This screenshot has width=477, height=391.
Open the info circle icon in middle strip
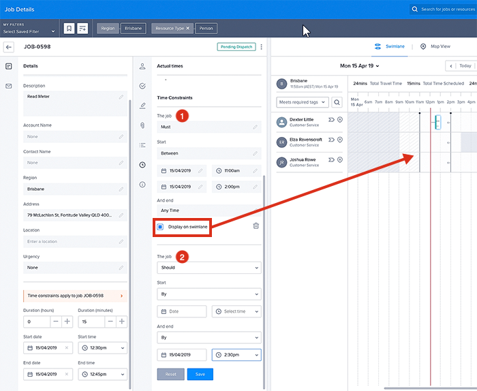pyautogui.click(x=142, y=185)
